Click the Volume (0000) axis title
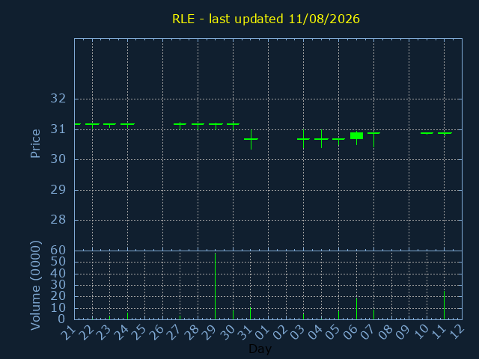Screen dimensions: 479x359 (35, 286)
